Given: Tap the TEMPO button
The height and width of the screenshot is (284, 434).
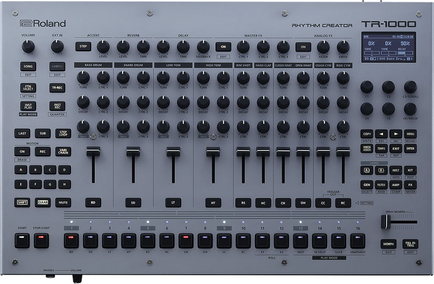Looking at the screenshot, I should [381, 148].
